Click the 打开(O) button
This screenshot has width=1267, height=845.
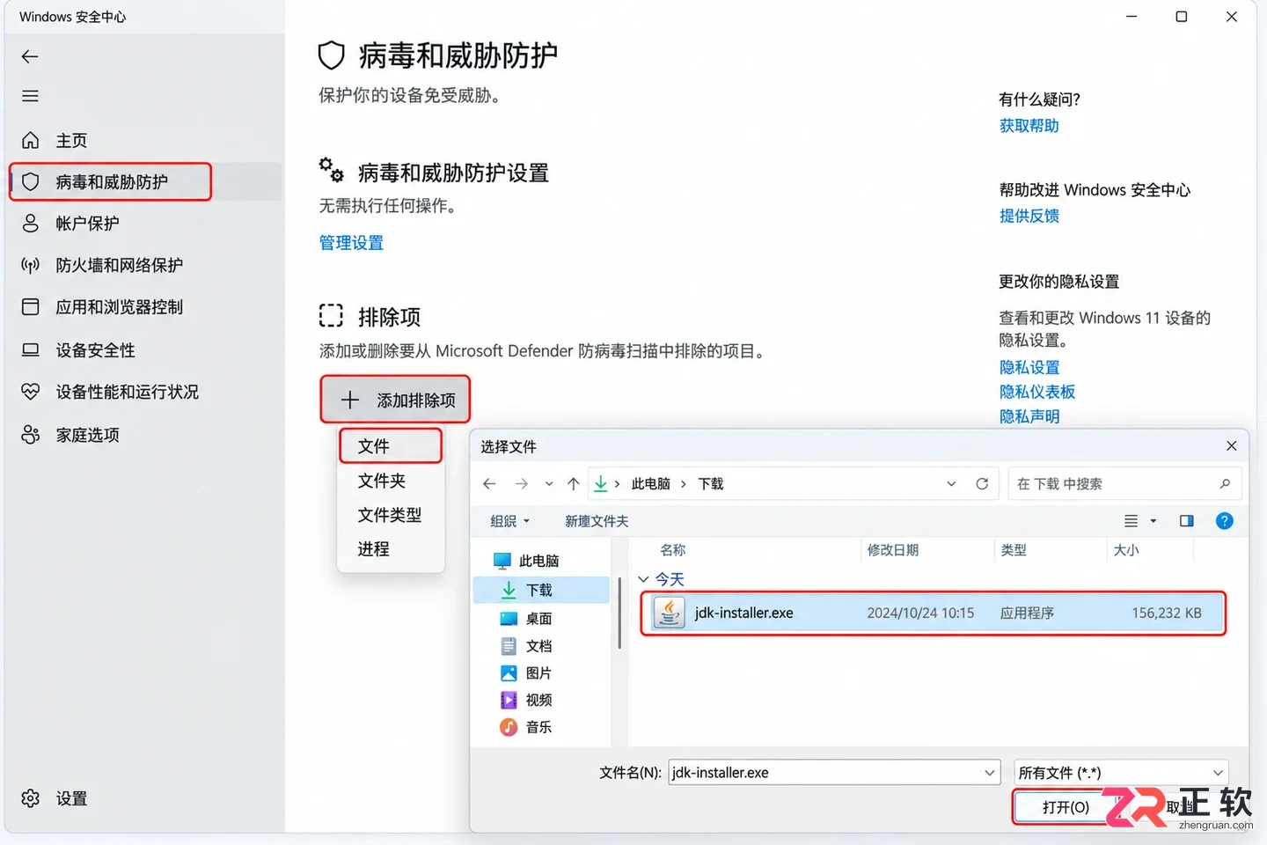[1066, 807]
